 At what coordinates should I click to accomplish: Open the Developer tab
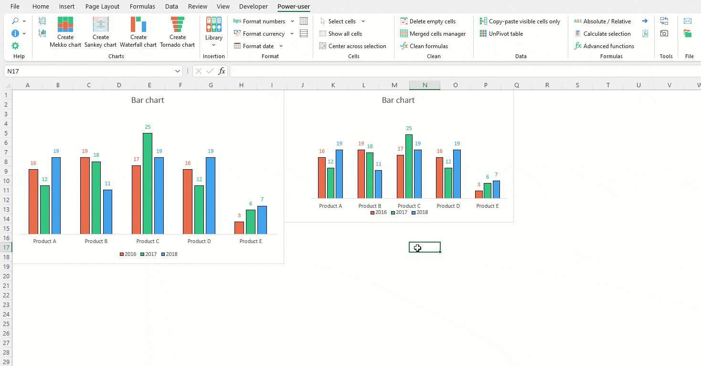point(253,6)
